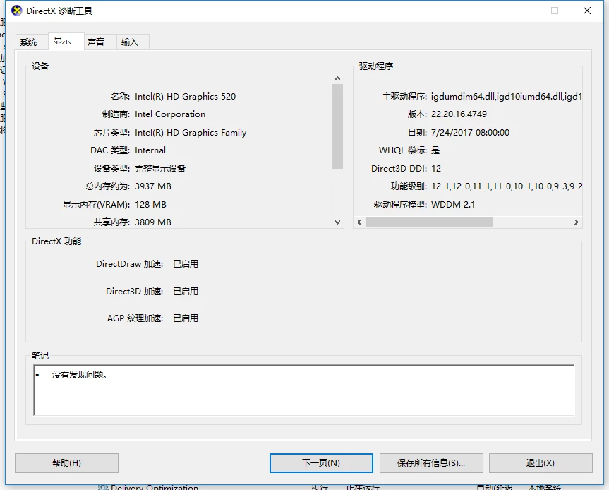Click driver model value WDDM 2.1
The height and width of the screenshot is (490, 609).
click(453, 204)
